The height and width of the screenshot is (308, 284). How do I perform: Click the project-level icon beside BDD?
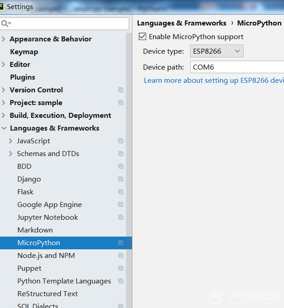click(x=121, y=167)
